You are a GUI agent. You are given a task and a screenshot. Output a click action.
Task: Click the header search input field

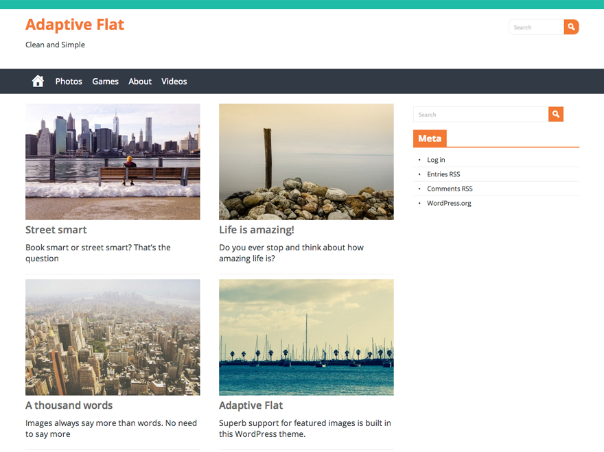pos(535,27)
